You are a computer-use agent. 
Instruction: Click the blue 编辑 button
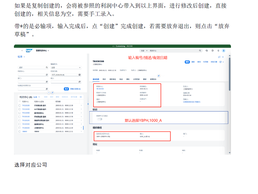(x=187, y=62)
